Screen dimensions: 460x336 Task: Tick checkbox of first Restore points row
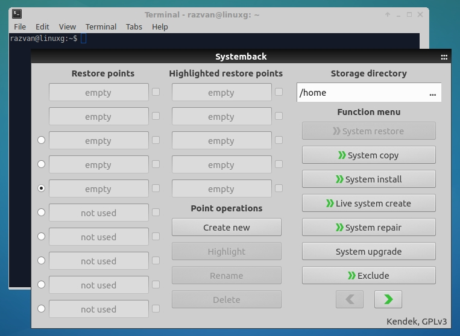(x=156, y=92)
